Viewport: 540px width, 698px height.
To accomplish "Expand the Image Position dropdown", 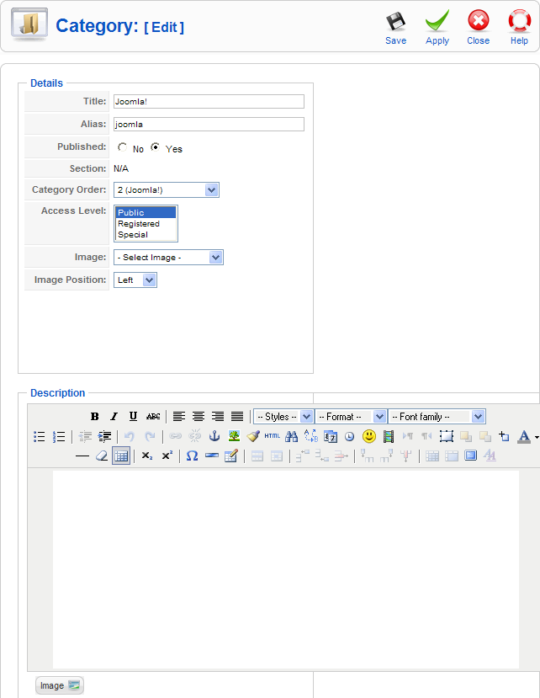I will (135, 280).
